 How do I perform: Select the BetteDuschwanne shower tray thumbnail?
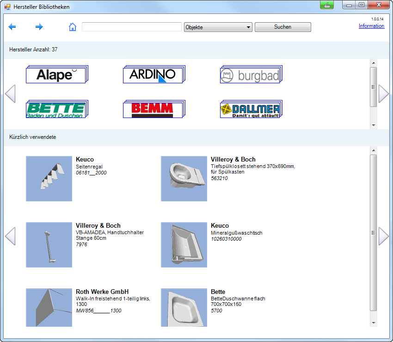pos(184,307)
